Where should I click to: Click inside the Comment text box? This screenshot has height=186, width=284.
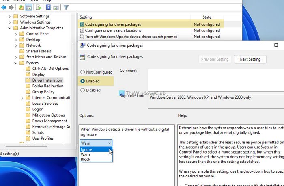coord(216,80)
